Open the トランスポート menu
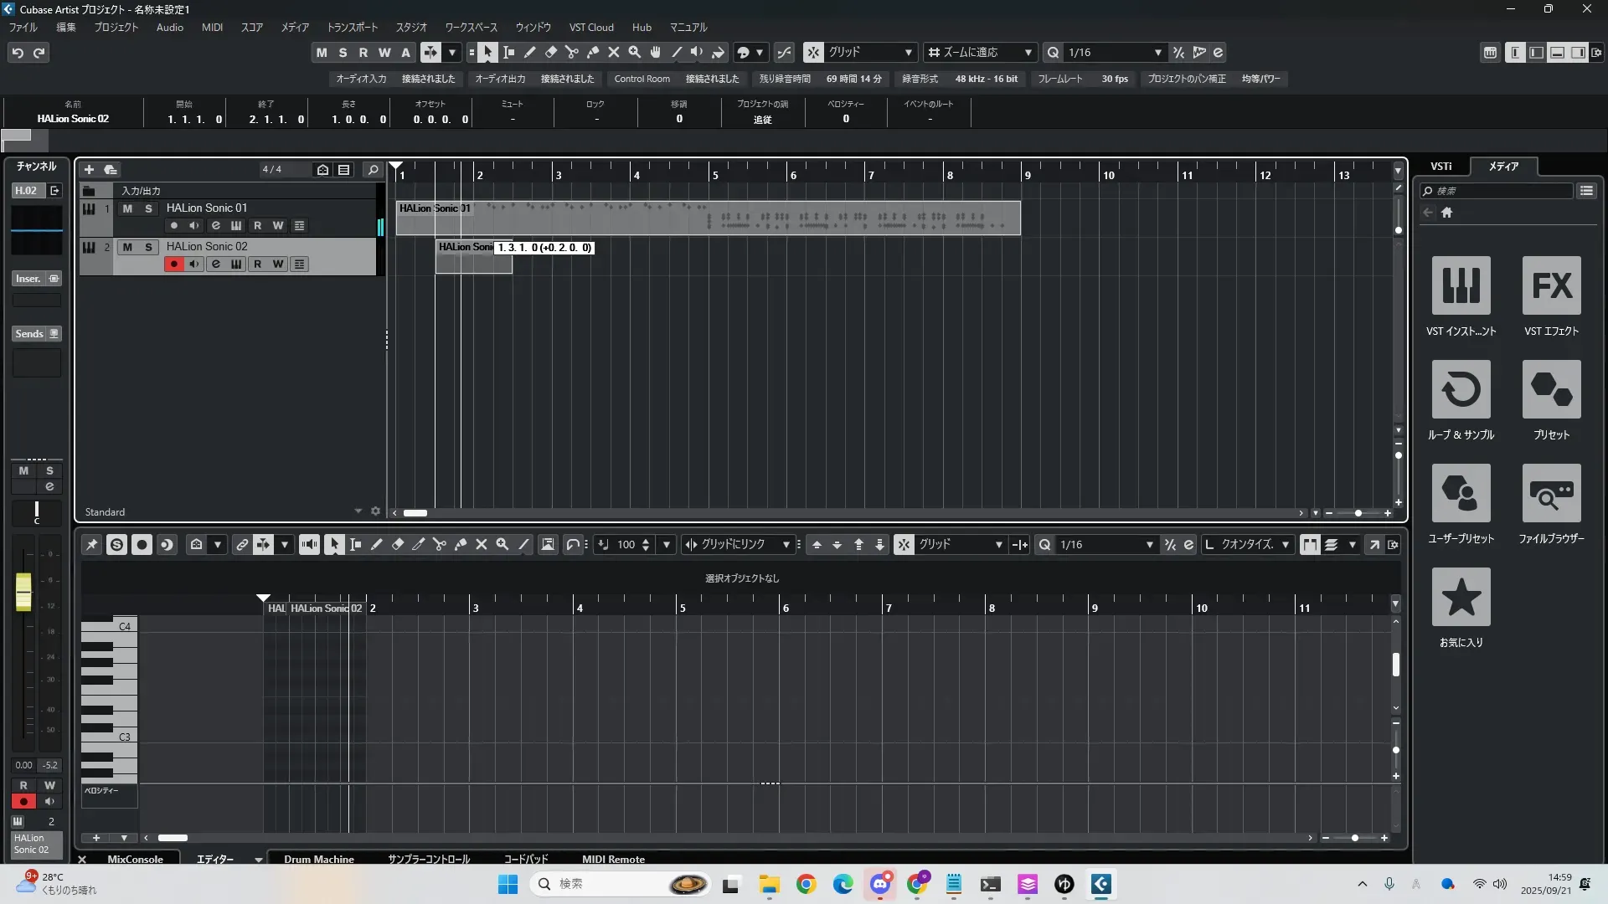The image size is (1608, 904). point(352,28)
